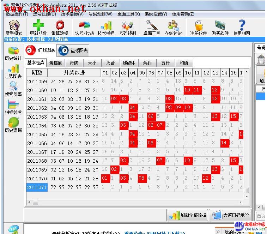
Task: Open the 号码预测 lottery balls icon
Action: tap(128, 27)
